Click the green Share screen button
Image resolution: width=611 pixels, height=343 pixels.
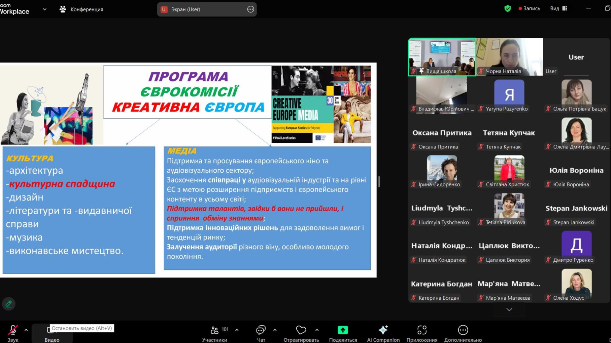343,330
